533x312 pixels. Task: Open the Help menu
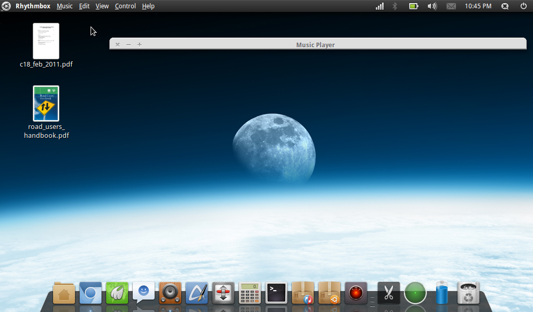148,6
